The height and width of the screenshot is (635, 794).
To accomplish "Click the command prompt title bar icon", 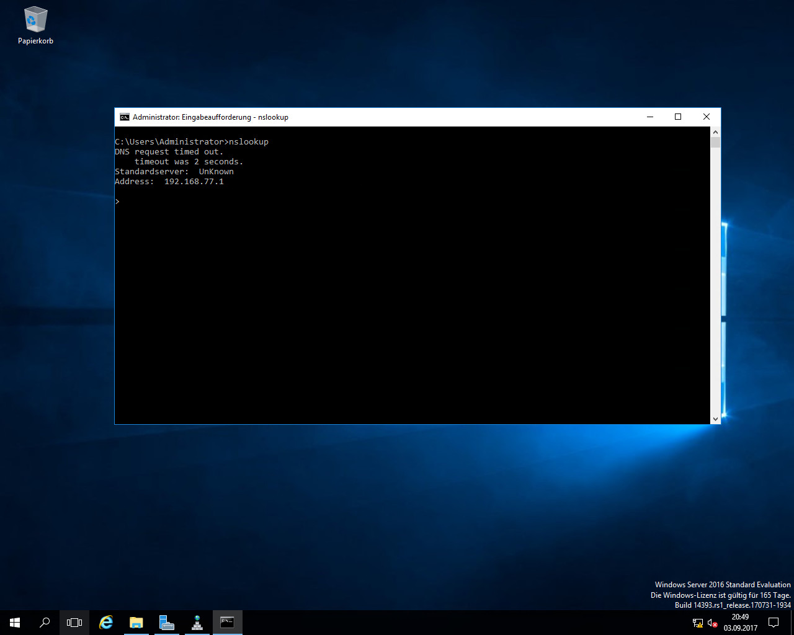I will [x=124, y=117].
